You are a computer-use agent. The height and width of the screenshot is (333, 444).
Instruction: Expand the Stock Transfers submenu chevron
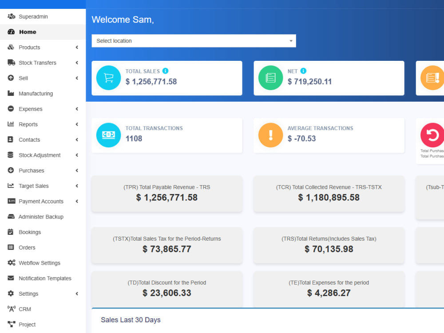(77, 62)
